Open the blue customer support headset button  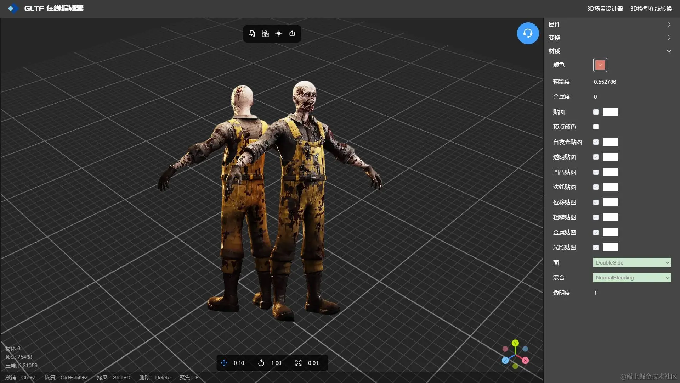[528, 33]
